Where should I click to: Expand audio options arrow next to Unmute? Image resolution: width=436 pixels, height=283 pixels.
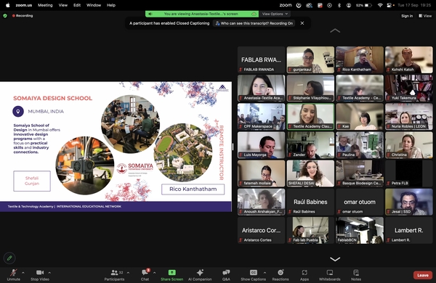pos(23,273)
